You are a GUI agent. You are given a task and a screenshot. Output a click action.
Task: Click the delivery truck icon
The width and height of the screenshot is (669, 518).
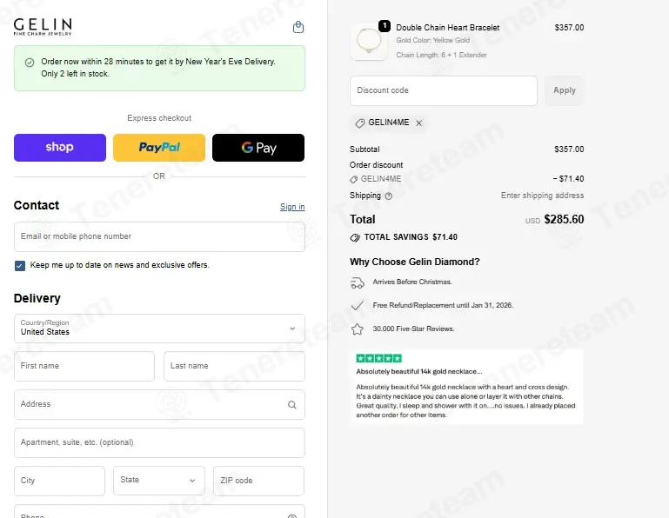coord(357,282)
